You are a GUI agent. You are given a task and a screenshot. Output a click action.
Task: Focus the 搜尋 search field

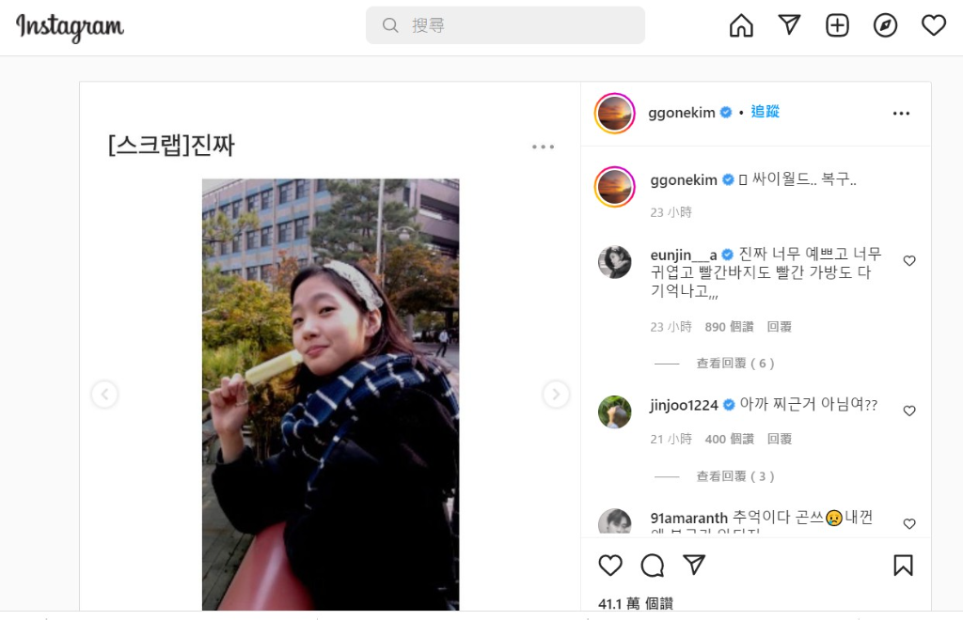[x=505, y=25]
